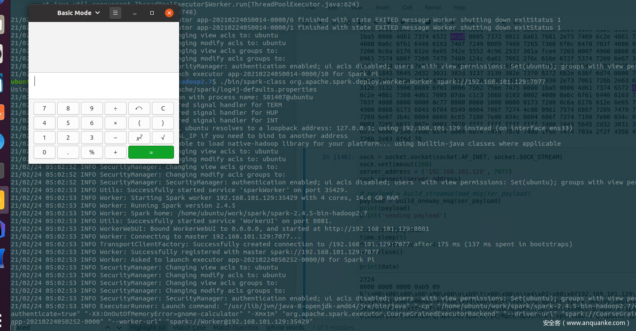Click the close parenthesis button
The image size is (636, 331).
pos(163,123)
